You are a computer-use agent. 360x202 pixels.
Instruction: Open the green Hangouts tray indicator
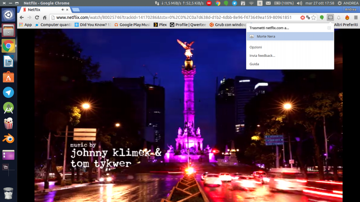point(226,3)
